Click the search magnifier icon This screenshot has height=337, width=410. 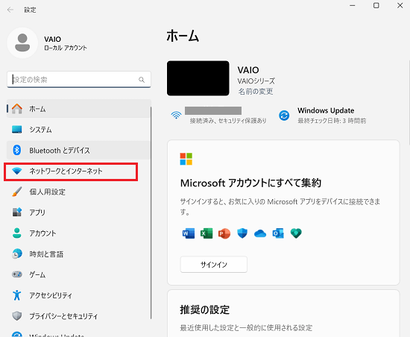[x=142, y=80]
